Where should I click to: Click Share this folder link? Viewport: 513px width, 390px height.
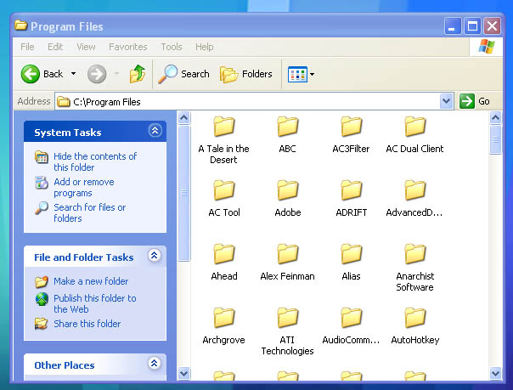87,324
